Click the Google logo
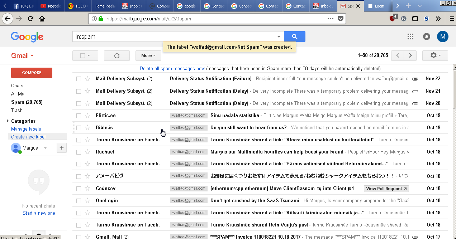This screenshot has width=456, height=239. pos(27,36)
